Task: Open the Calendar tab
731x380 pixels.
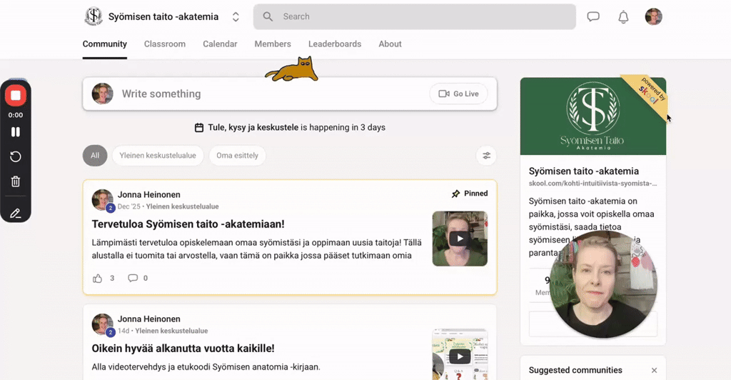Action: click(220, 44)
